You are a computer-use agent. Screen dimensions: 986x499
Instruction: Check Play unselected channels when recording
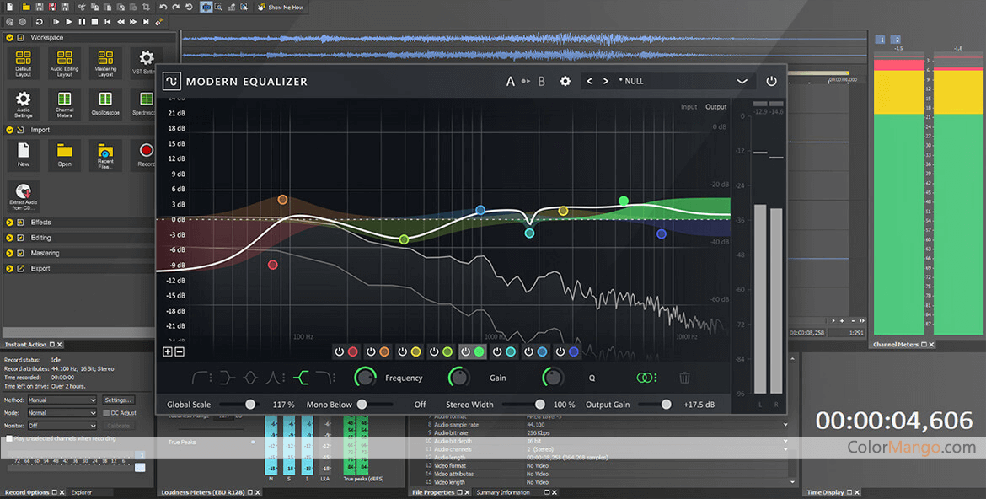point(8,438)
